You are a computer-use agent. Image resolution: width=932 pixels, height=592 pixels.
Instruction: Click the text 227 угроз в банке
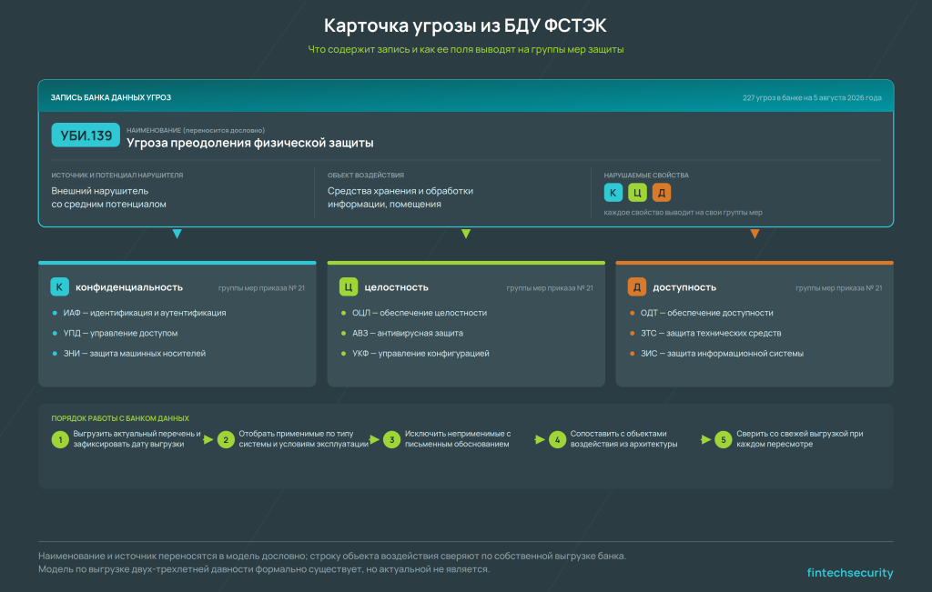772,98
